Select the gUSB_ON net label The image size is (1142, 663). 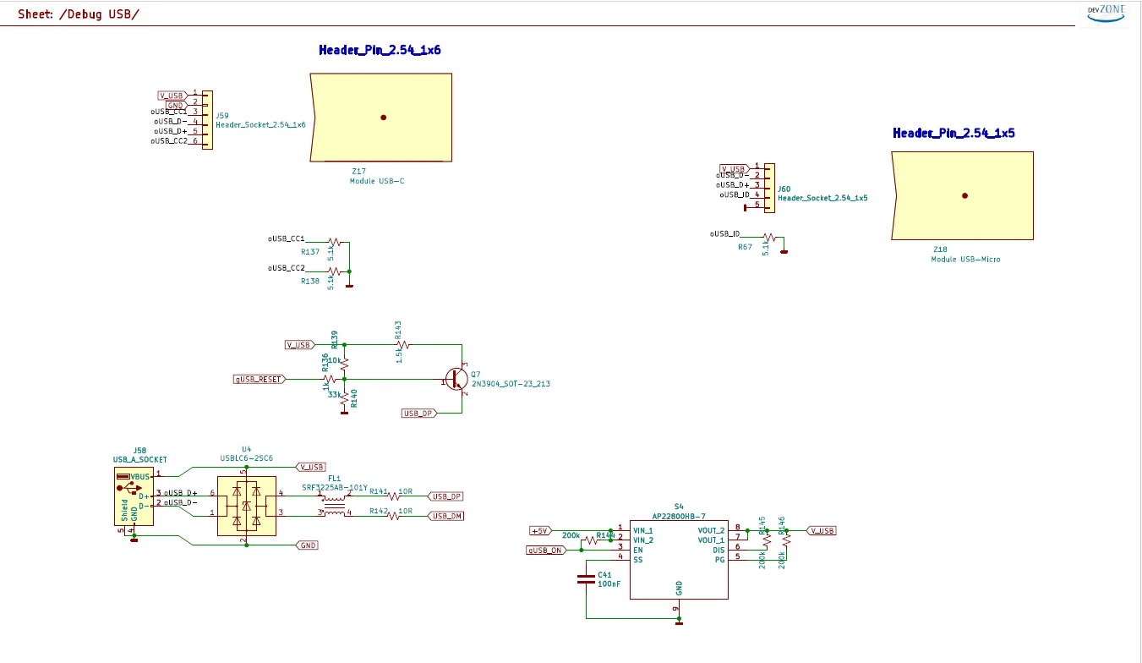546,550
